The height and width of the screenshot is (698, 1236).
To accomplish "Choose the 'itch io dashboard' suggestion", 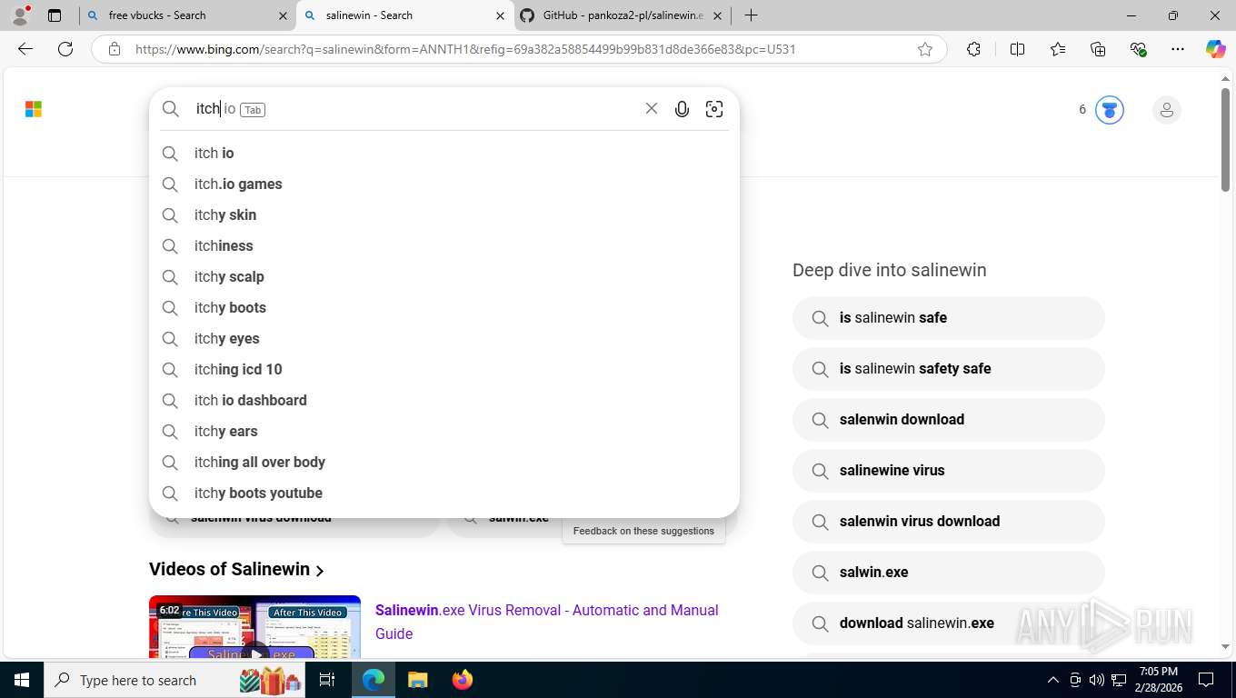I will tap(444, 401).
